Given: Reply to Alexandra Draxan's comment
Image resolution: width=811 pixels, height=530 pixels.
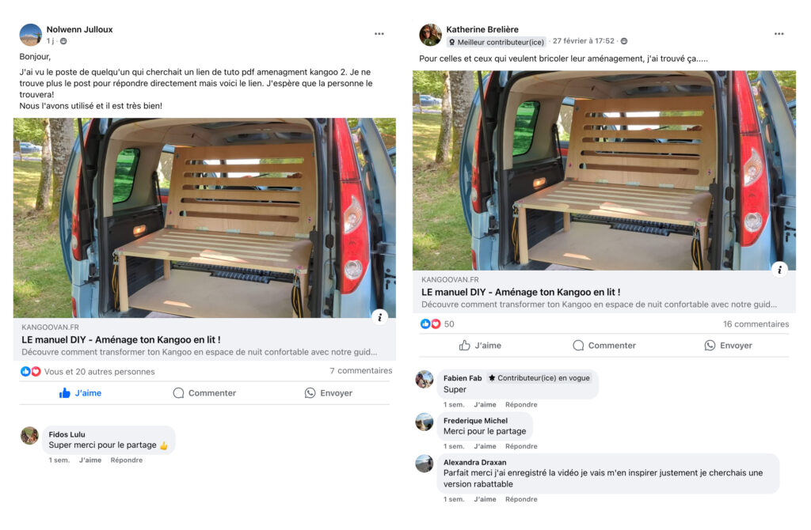Looking at the screenshot, I should (521, 499).
